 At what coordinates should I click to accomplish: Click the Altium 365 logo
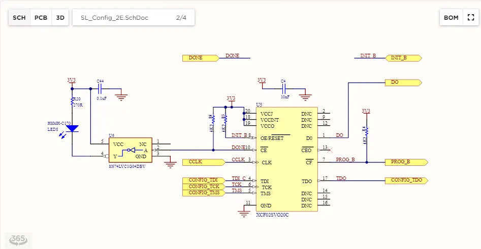point(18,240)
